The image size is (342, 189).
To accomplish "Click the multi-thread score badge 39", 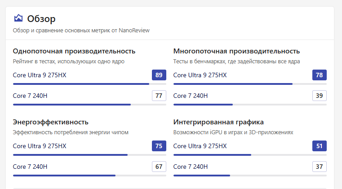I will click(x=320, y=96).
